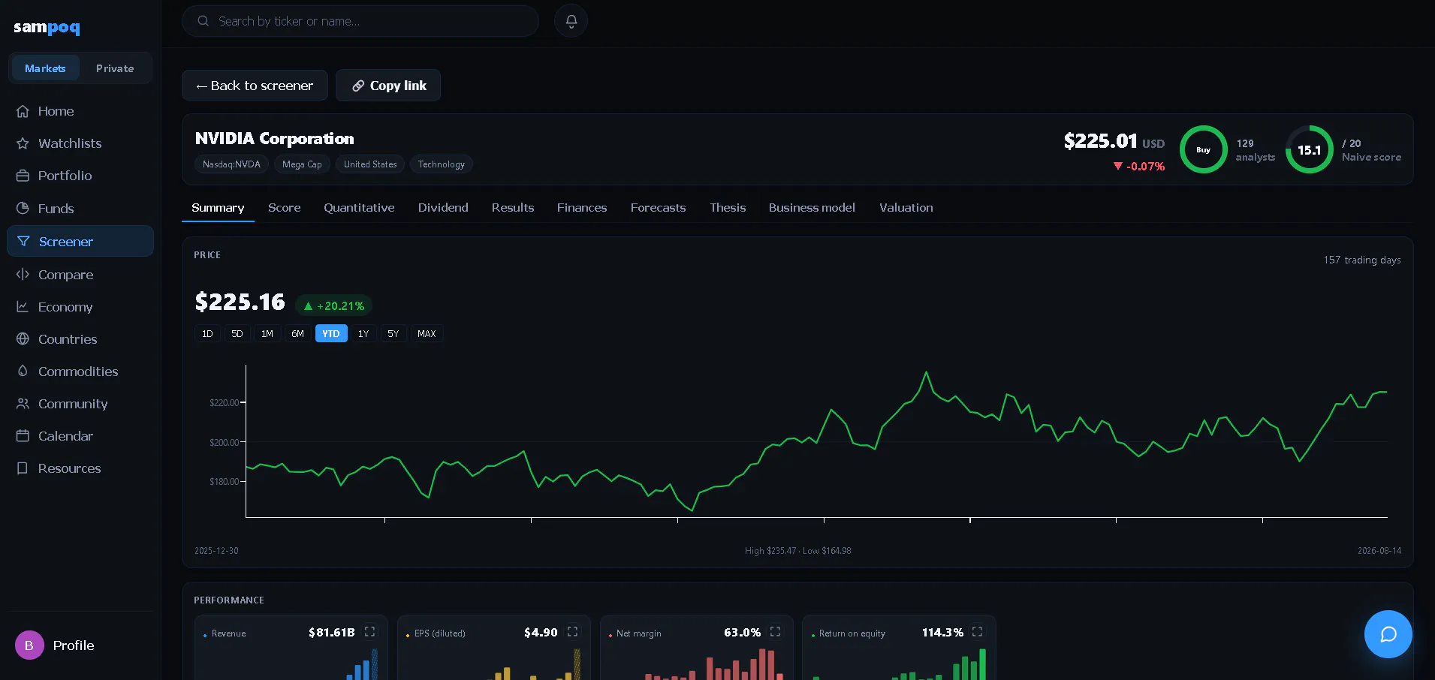This screenshot has width=1435, height=680.
Task: Click the Community people icon
Action: [23, 404]
